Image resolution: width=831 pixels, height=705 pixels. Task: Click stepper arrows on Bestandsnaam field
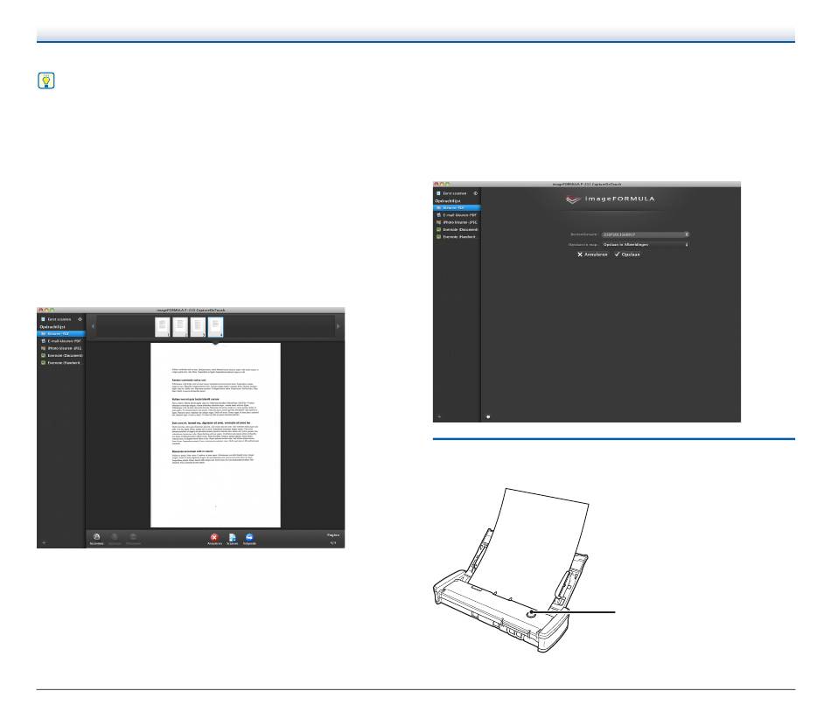pos(687,234)
